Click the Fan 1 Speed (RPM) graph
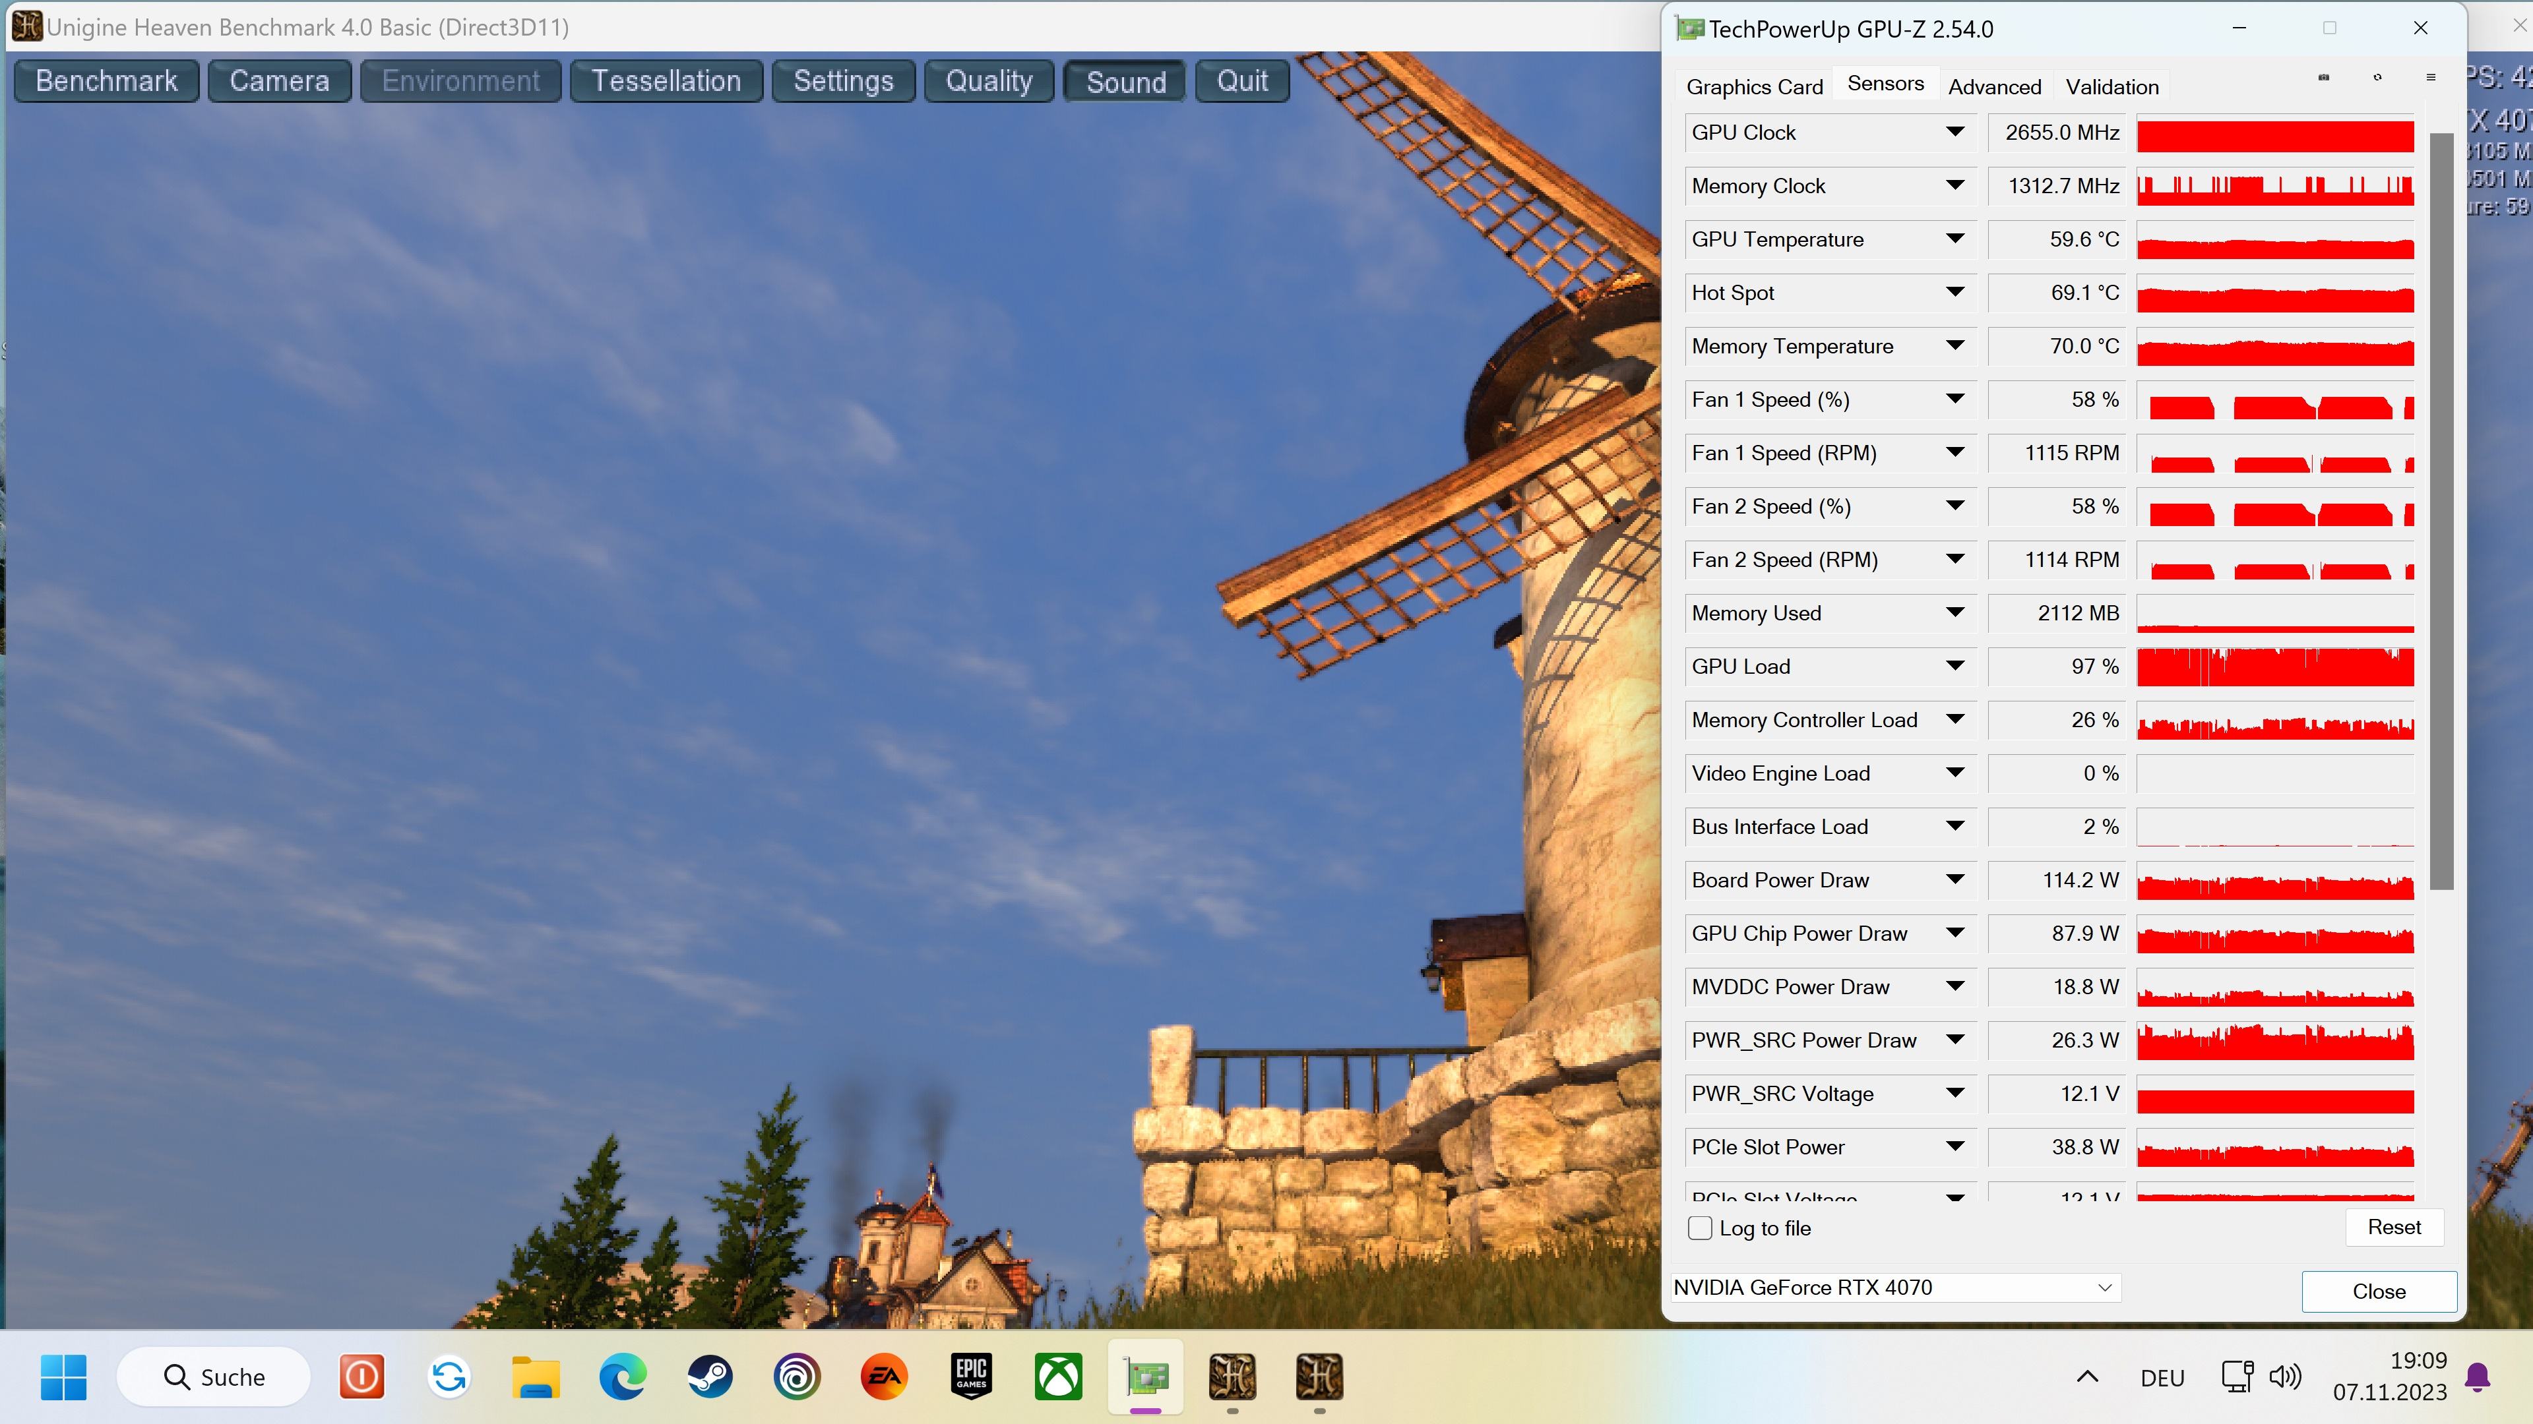Viewport: 2533px width, 1424px height. [2275, 453]
